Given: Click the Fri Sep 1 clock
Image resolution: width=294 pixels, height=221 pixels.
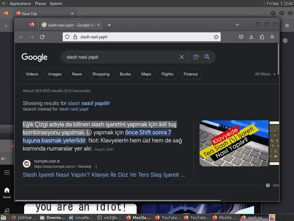Looking at the screenshot, I should (x=280, y=3).
